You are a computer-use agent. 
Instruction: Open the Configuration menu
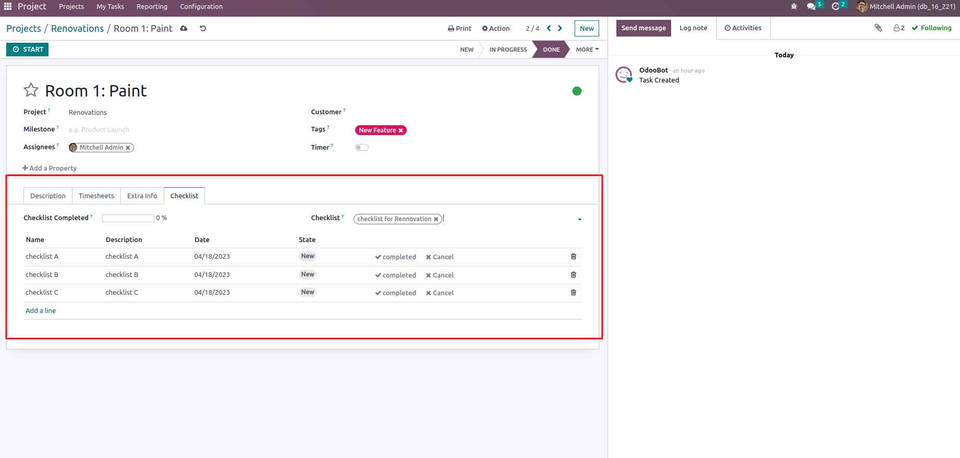pyautogui.click(x=201, y=7)
